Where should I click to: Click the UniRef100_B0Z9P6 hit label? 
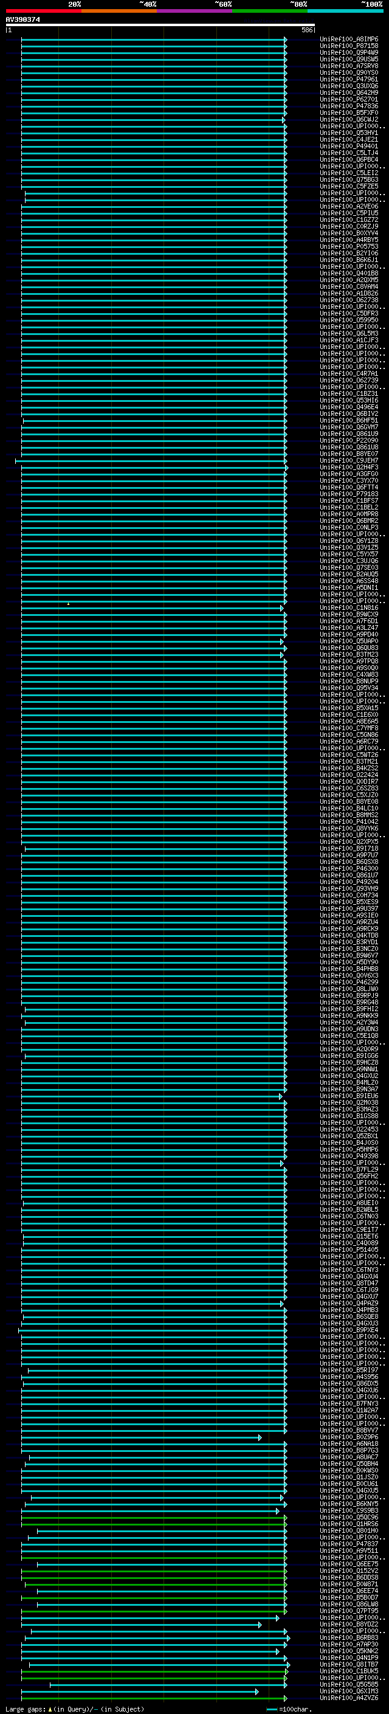(349, 1437)
